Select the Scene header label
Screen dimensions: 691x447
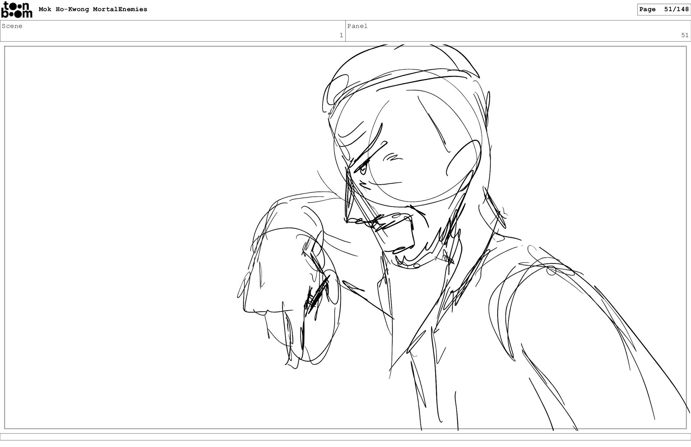[12, 26]
